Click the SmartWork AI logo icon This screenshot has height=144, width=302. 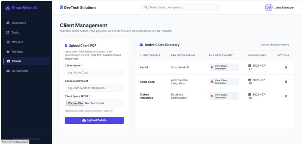pos(8,8)
